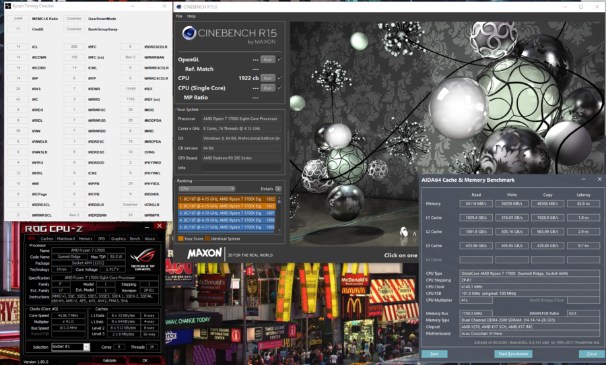The height and width of the screenshot is (365, 606).
Task: Switch to the About tab in CPU-Z
Action: pyautogui.click(x=150, y=238)
